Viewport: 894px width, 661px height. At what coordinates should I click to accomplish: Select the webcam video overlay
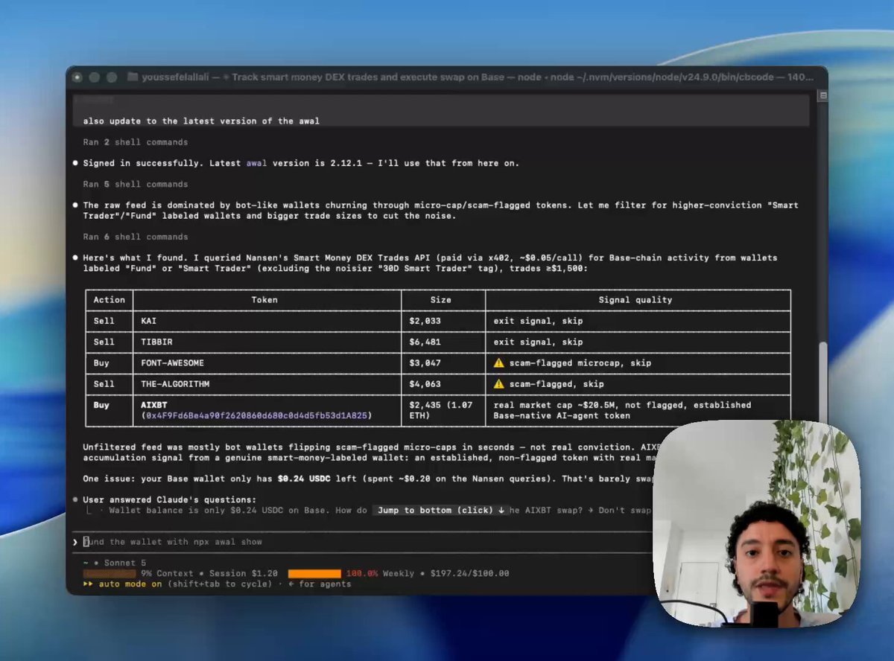click(757, 523)
